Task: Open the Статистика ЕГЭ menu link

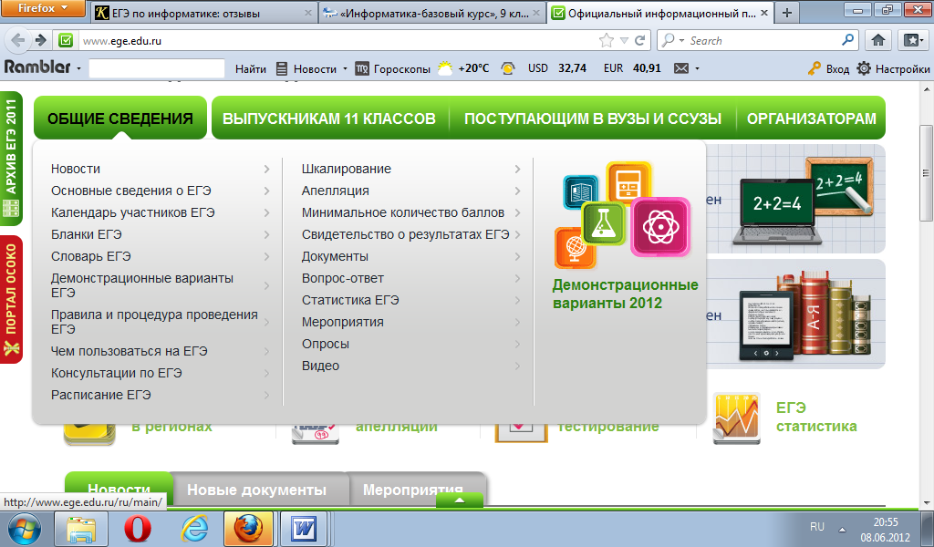Action: 350,301
